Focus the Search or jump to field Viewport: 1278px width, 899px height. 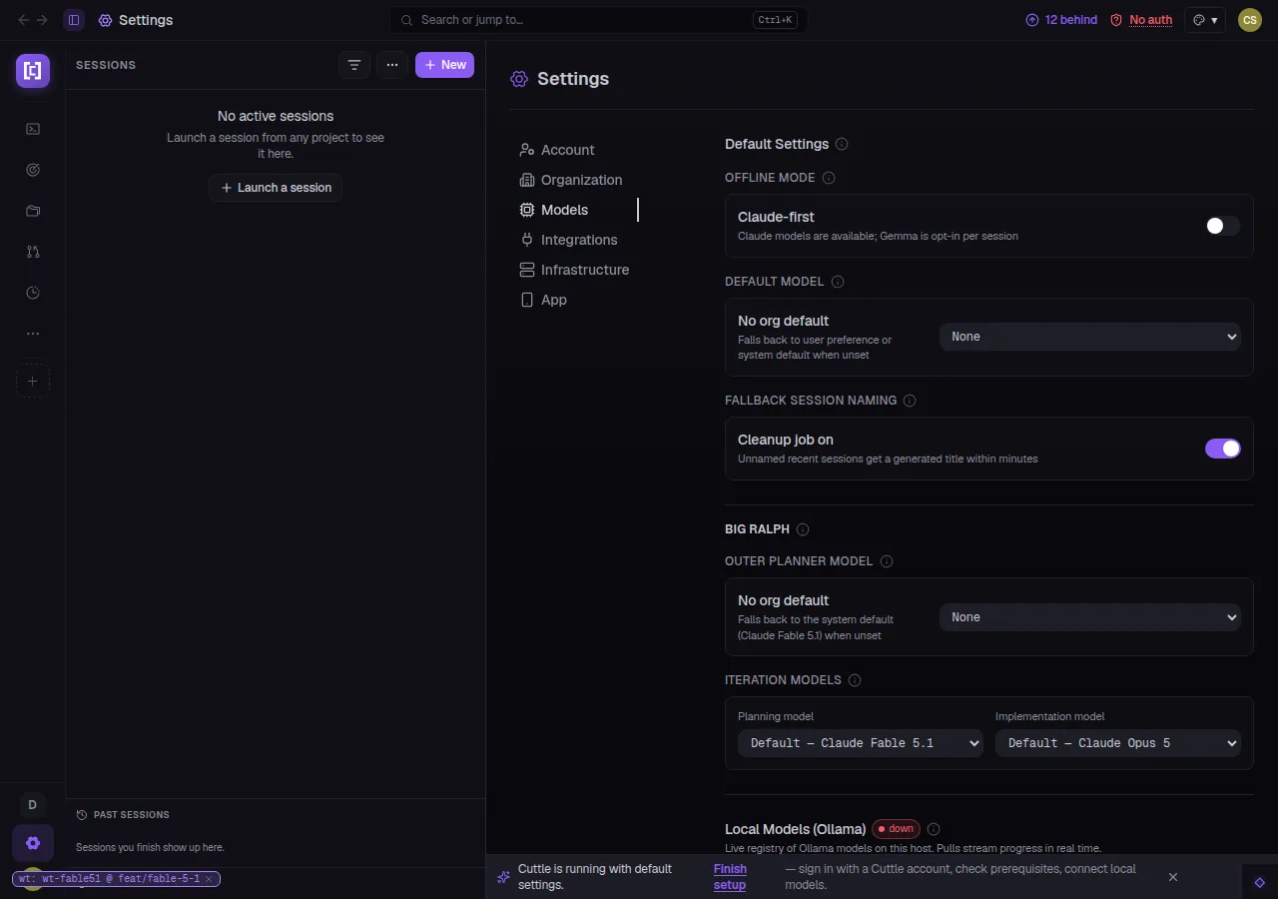[599, 20]
